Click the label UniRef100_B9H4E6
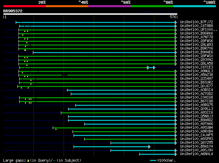This screenshot has width=219, height=163. point(196,52)
